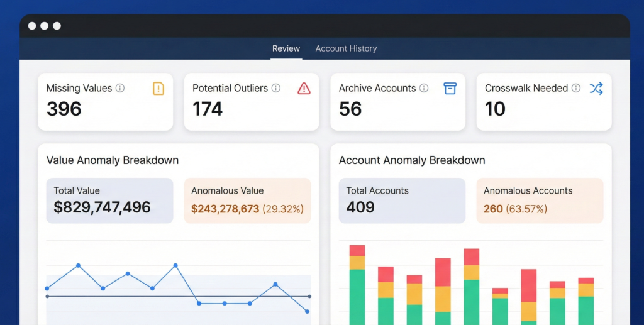Click info icon beside Crosswalk Needed

[575, 89]
